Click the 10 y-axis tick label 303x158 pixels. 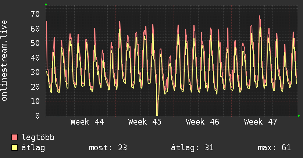click(35, 101)
